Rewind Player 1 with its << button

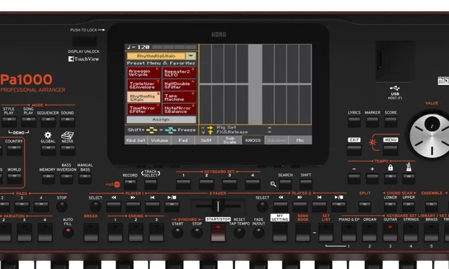pos(114,206)
